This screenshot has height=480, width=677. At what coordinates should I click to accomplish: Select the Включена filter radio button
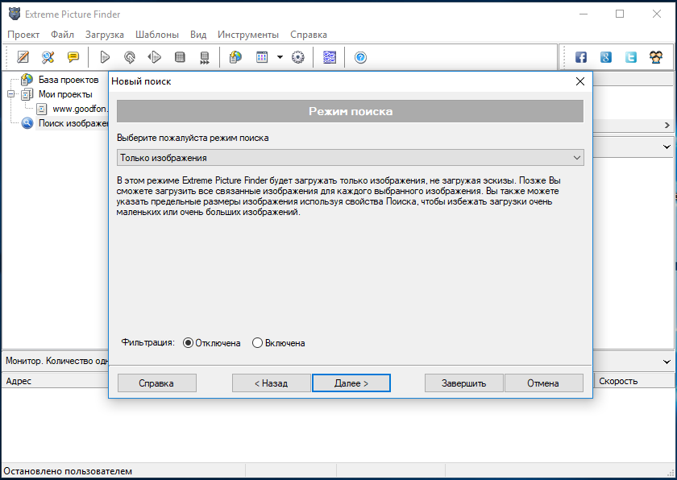tap(258, 343)
